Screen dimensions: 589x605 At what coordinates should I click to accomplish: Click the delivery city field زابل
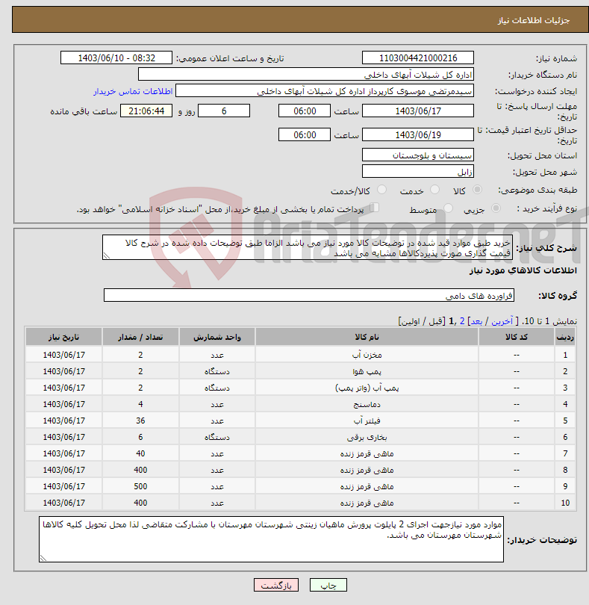point(418,171)
